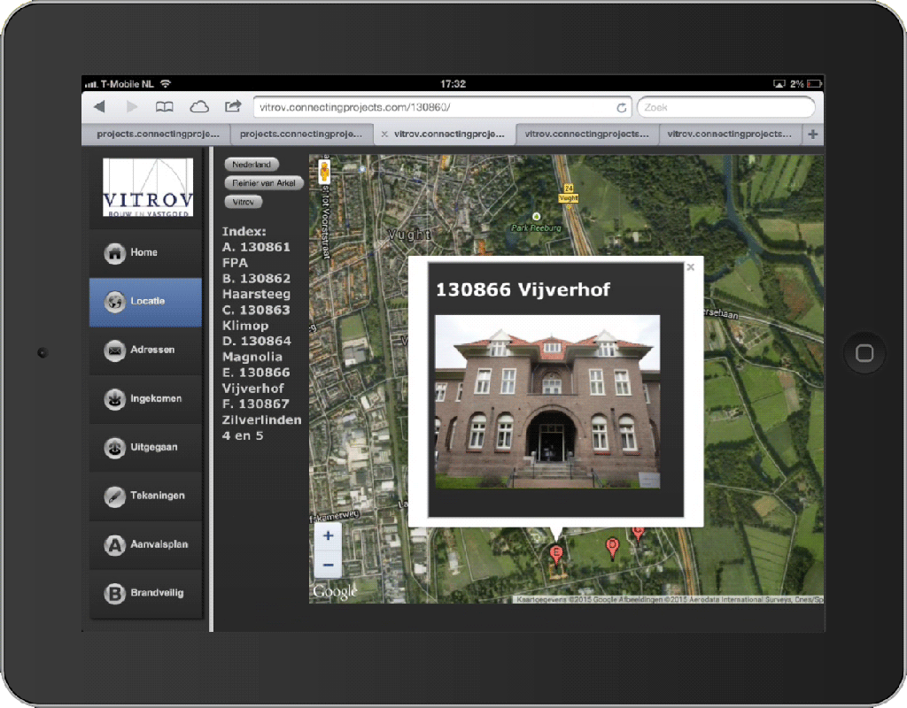Click the Reinier van Arkel button
Image resolution: width=907 pixels, height=708 pixels.
pos(264,183)
